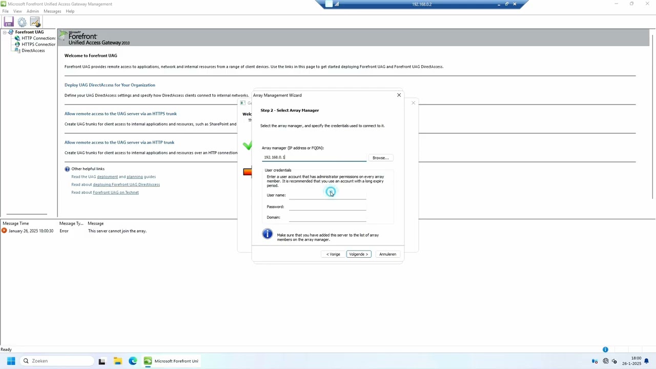Select HTTPS Connections globe icon in tree

tap(17, 44)
